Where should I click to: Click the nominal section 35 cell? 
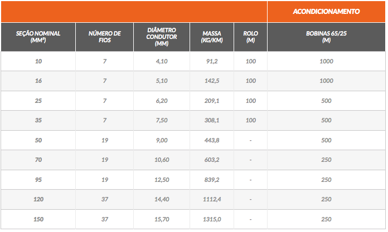coord(38,120)
